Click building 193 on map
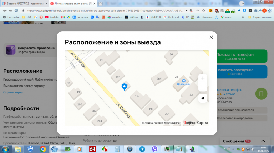Image resolution: width=274 pixels, height=153 pixels. click(118, 77)
